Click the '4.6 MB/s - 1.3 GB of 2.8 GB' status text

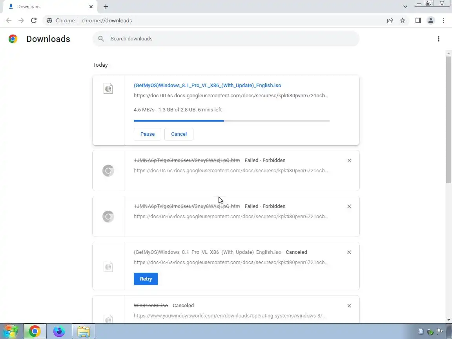[178, 109]
